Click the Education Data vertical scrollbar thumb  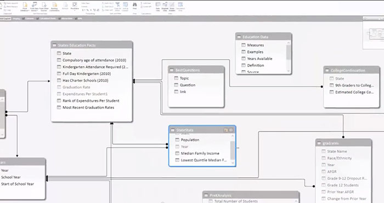pos(289,52)
